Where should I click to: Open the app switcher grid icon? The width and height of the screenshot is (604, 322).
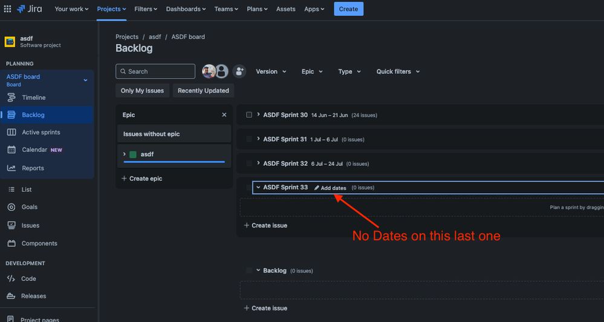pyautogui.click(x=7, y=9)
